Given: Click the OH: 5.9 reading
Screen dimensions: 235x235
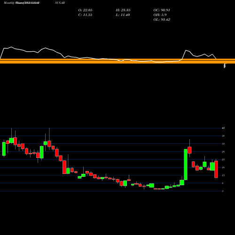Looking at the screenshot, I should pyautogui.click(x=160, y=15).
